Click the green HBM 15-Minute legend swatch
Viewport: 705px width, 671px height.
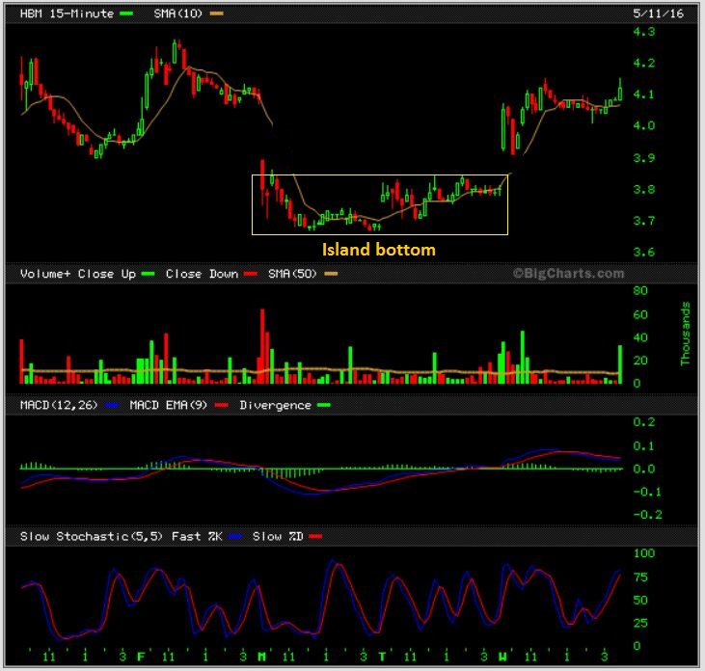click(126, 13)
